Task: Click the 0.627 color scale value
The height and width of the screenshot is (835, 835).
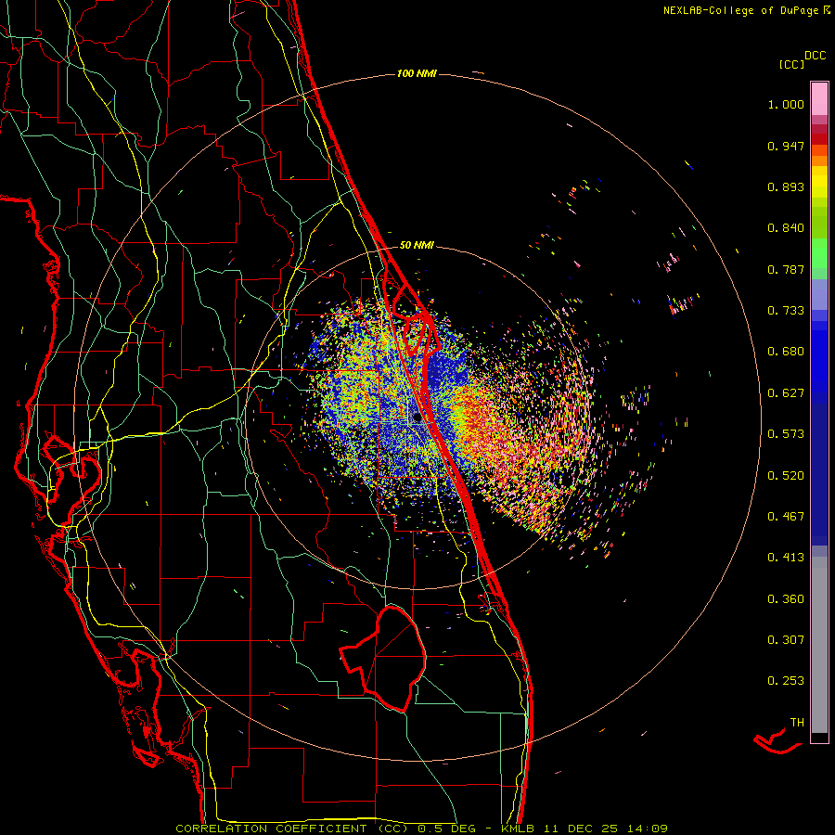Action: point(786,393)
